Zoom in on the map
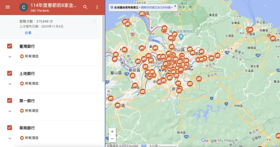Image resolution: width=280 pixels, height=147 pixels. coord(112,132)
